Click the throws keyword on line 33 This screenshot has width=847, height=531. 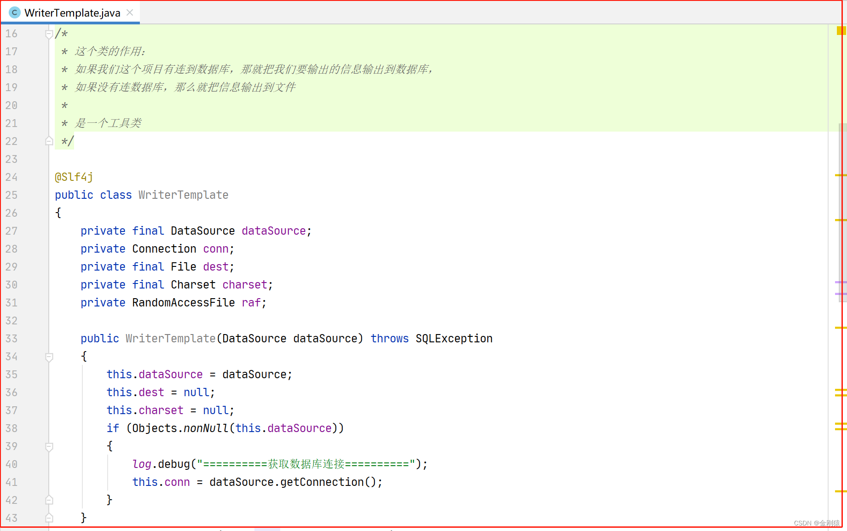point(390,339)
